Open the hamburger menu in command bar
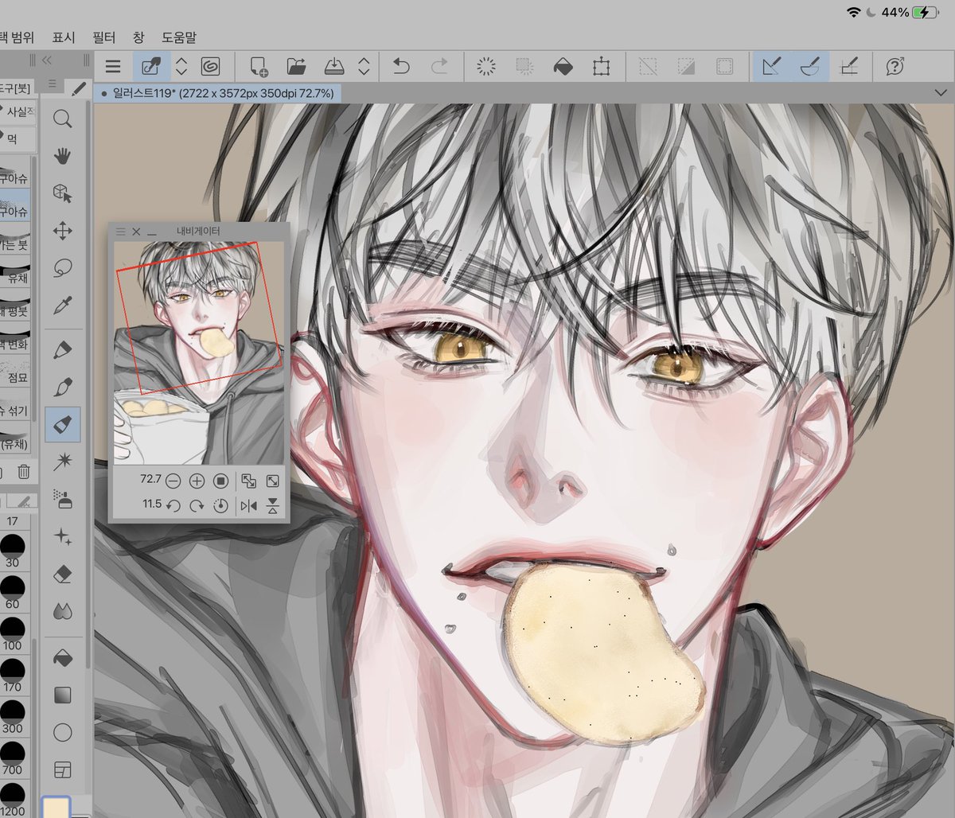 coord(113,67)
